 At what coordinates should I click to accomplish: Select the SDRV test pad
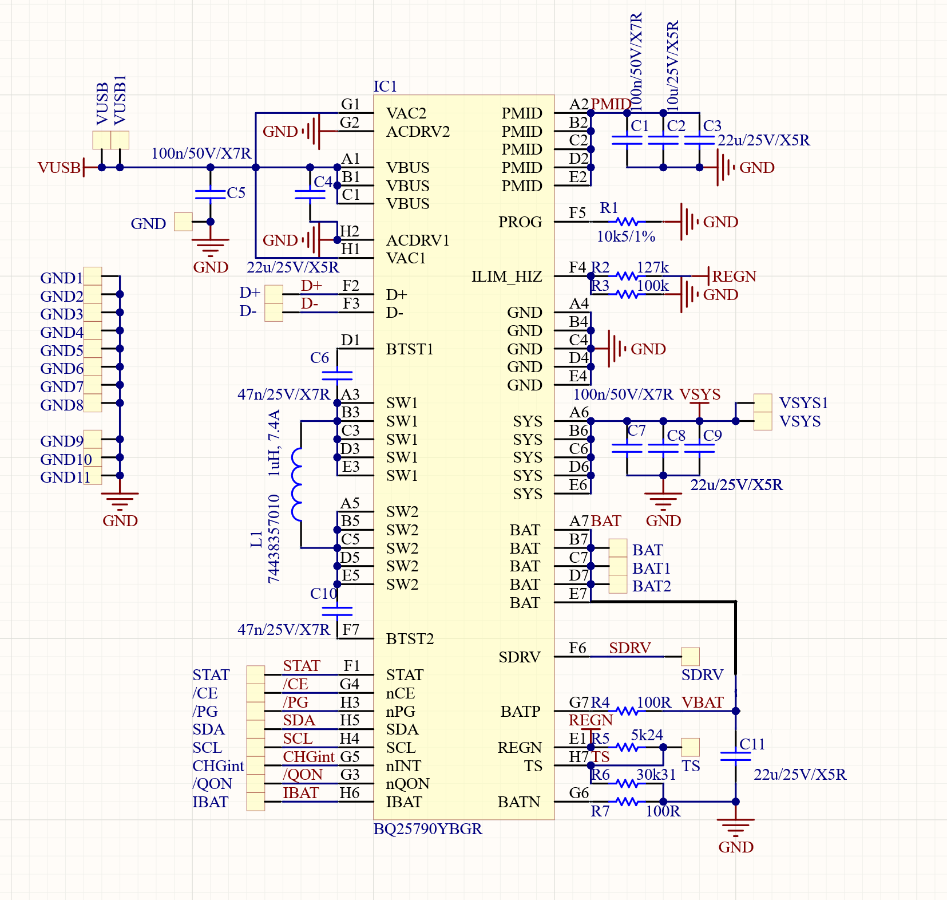[690, 657]
